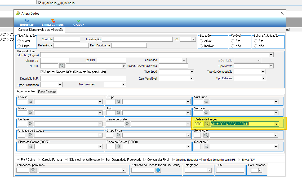
Task: Click the SubTipo search icon
Action: pos(206,113)
